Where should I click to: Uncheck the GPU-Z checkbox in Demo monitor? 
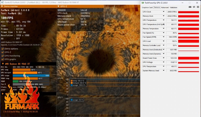pyautogui.click(x=3, y=52)
